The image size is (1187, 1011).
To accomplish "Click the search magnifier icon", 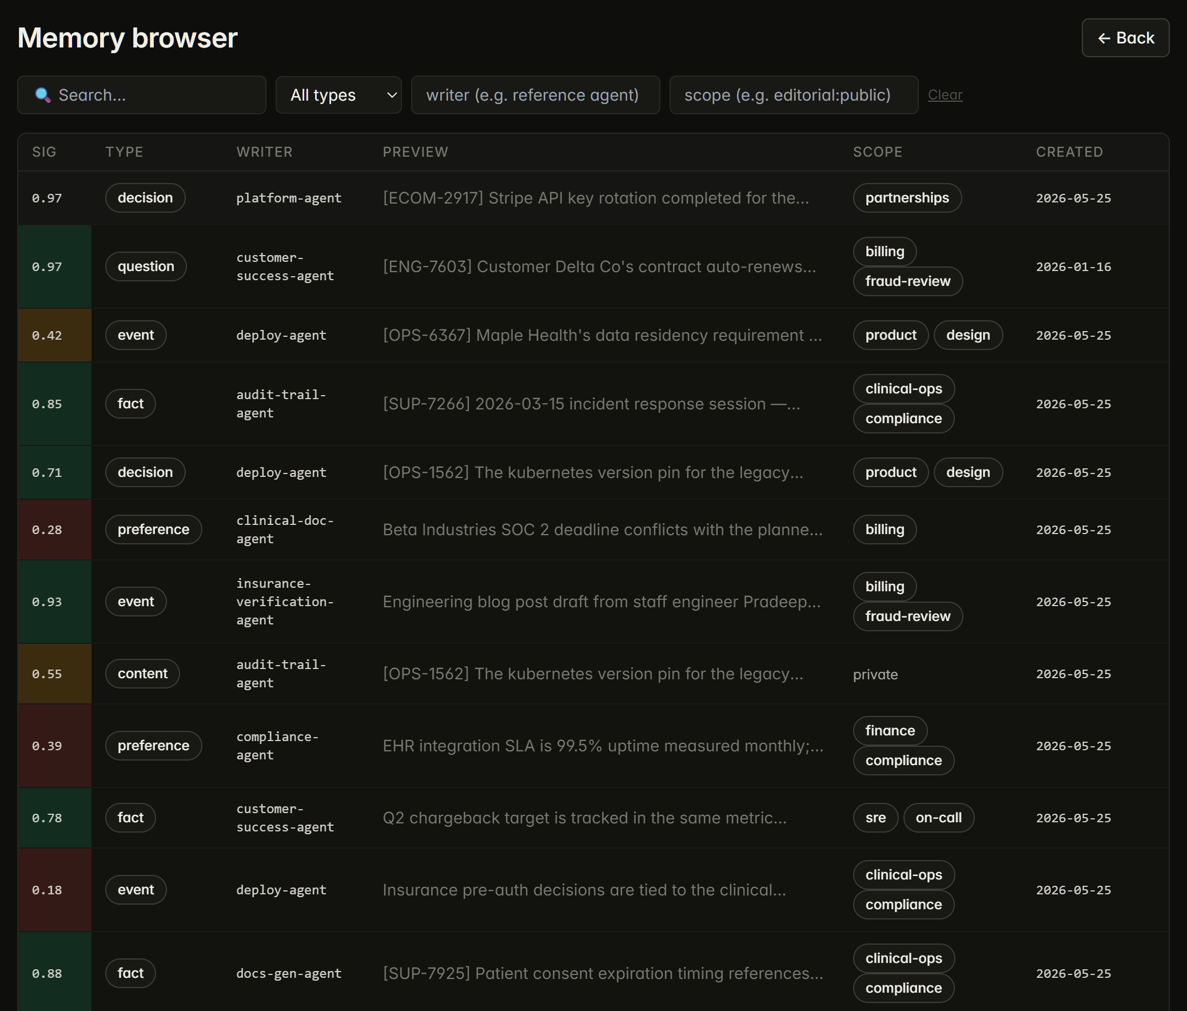I will click(x=43, y=94).
